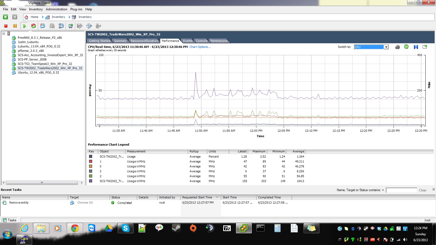
Task: Save the performance chart data
Action: point(416,47)
